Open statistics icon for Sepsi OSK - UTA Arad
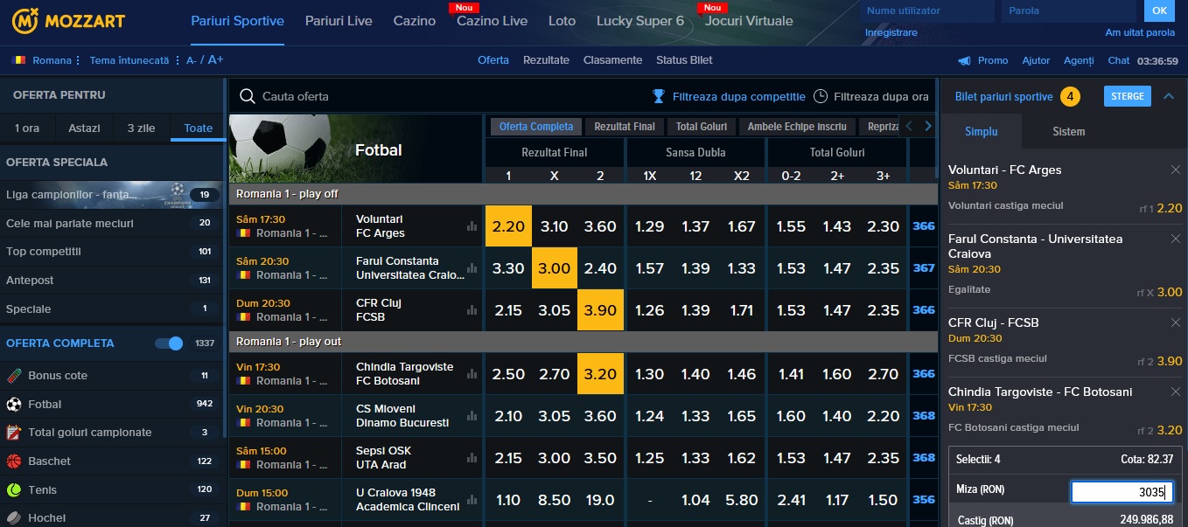Screen dimensions: 1188x527 pyautogui.click(x=472, y=458)
